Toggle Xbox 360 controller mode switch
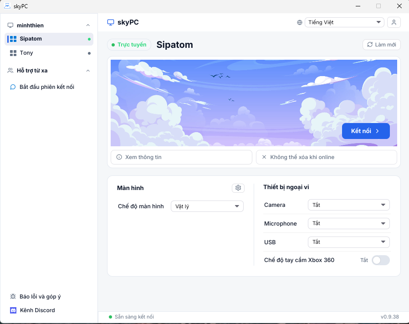 381,260
